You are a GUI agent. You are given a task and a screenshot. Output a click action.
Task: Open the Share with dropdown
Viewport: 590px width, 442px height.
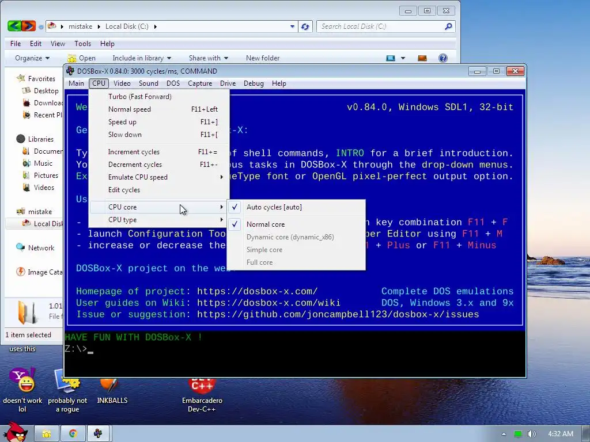pyautogui.click(x=209, y=58)
